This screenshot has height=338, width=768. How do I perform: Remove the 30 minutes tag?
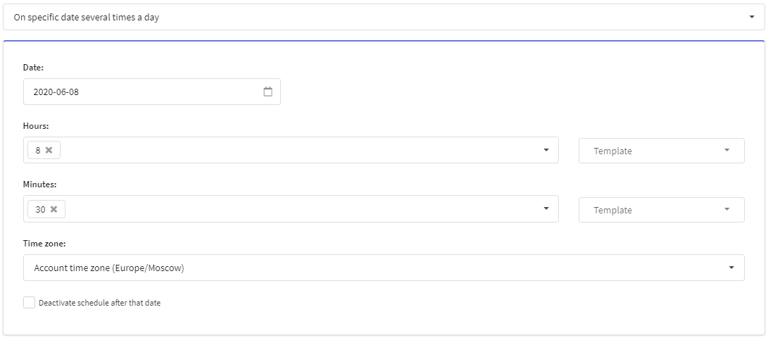[x=54, y=209]
